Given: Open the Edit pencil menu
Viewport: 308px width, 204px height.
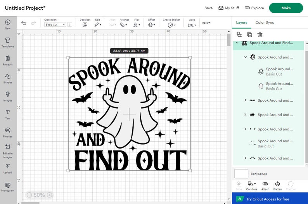Looking at the screenshot, I should pos(98,25).
